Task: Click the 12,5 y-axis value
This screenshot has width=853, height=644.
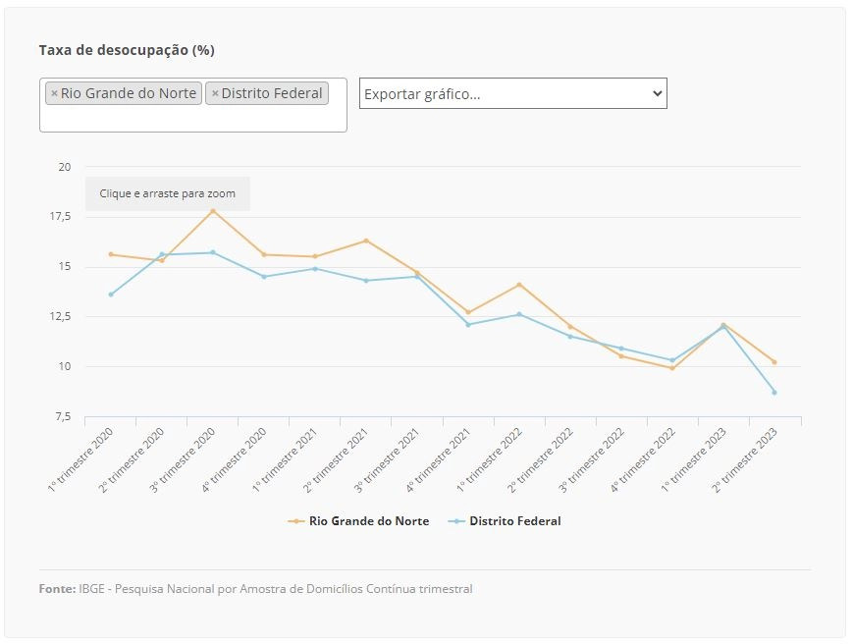Action: [61, 316]
